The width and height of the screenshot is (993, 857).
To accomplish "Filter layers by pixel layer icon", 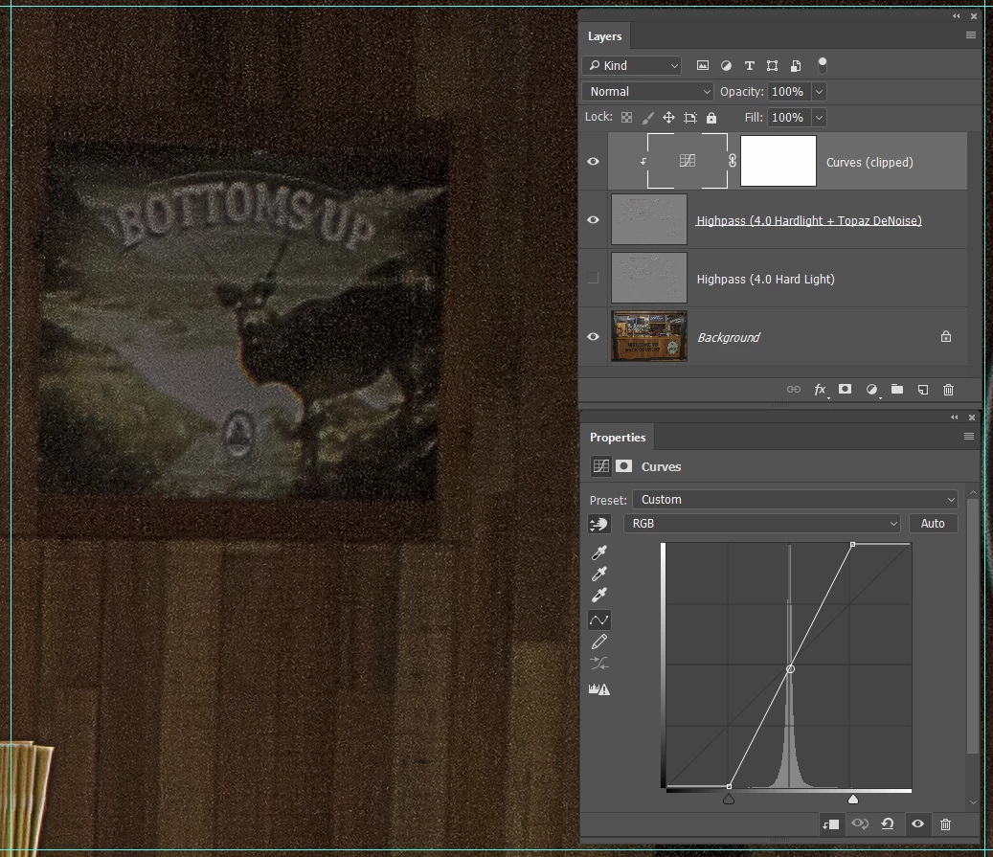I will [x=702, y=65].
